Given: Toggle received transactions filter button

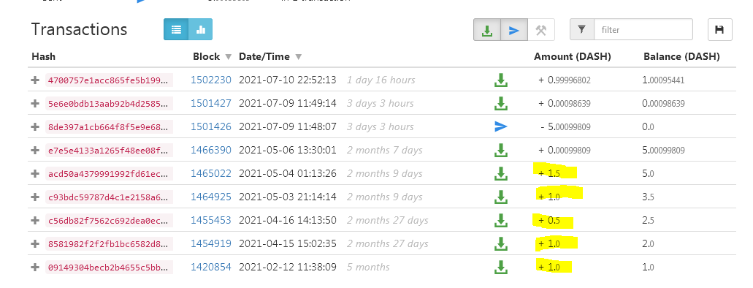Looking at the screenshot, I should (x=487, y=30).
